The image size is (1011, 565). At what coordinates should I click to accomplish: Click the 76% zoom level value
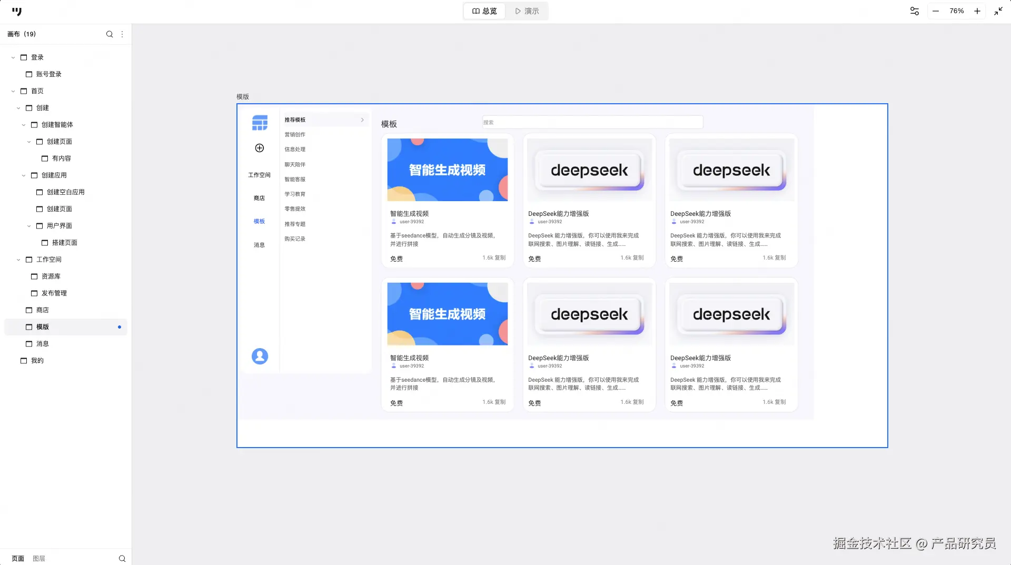[957, 11]
